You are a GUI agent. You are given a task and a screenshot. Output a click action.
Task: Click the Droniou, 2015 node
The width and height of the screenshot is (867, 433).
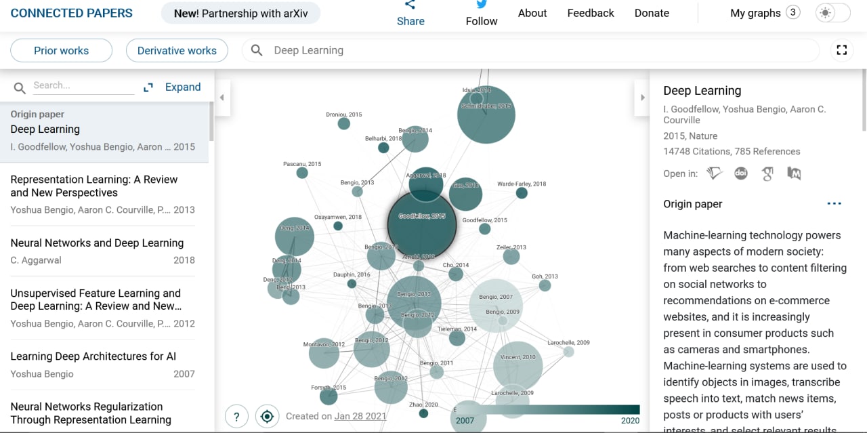point(344,123)
